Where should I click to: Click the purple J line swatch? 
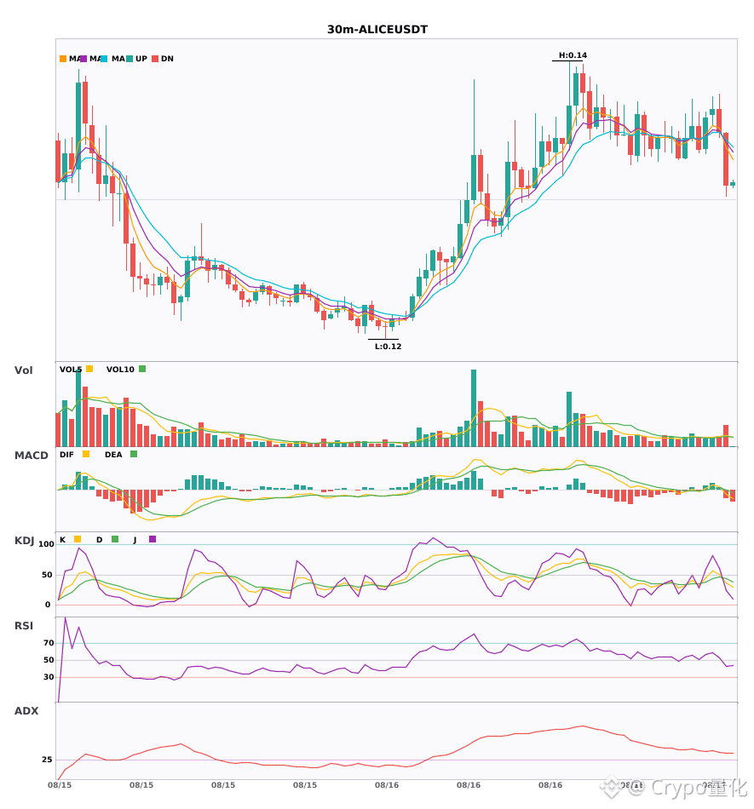[x=153, y=539]
